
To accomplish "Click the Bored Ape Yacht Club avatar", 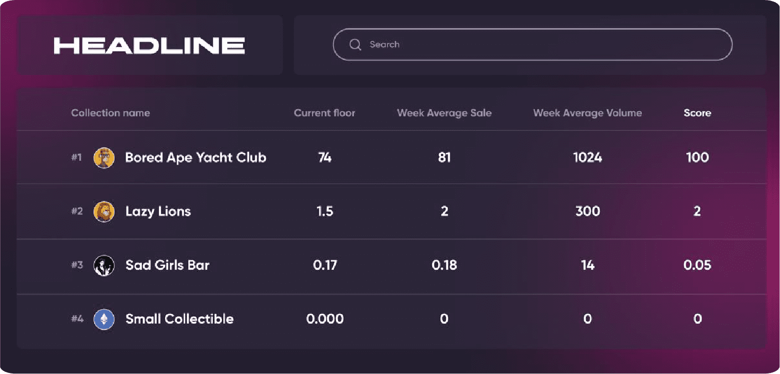I will (104, 158).
